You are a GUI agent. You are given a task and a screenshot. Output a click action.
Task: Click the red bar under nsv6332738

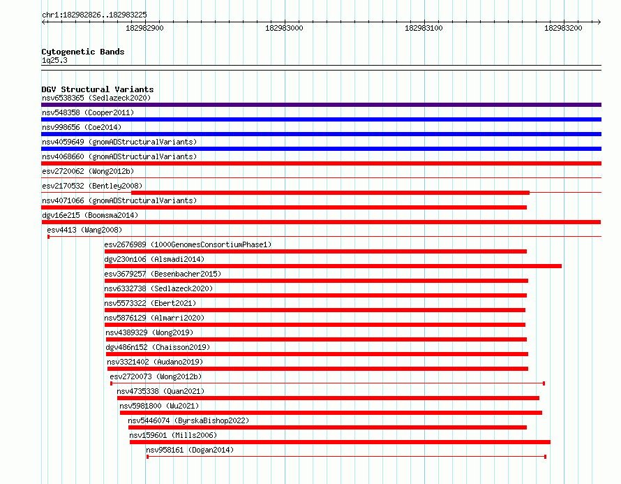[315, 295]
